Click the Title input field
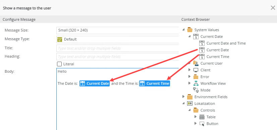The width and height of the screenshot is (277, 130). pyautogui.click(x=118, y=48)
